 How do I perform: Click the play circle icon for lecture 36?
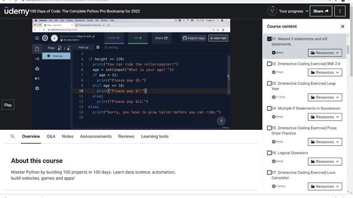274,161
